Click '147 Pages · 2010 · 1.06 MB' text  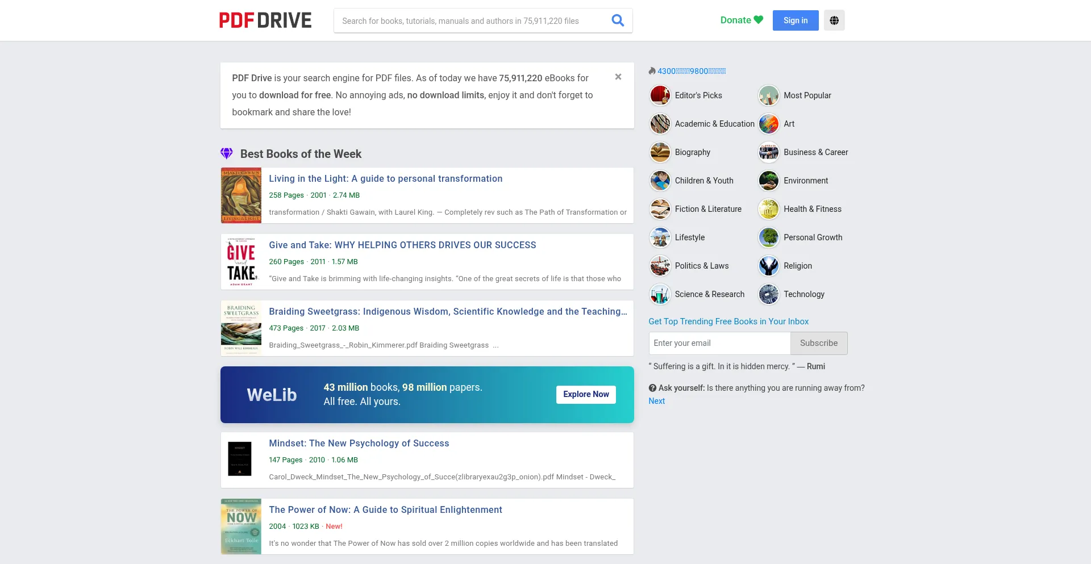313,460
